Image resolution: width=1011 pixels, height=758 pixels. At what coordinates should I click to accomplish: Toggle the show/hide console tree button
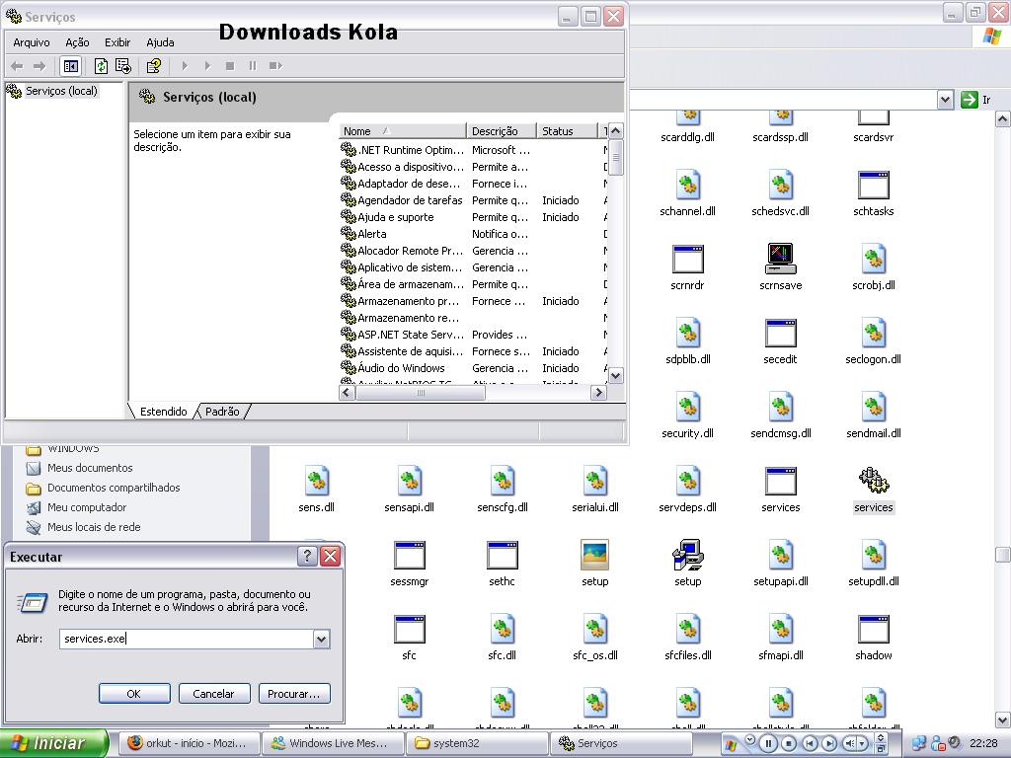pyautogui.click(x=70, y=66)
